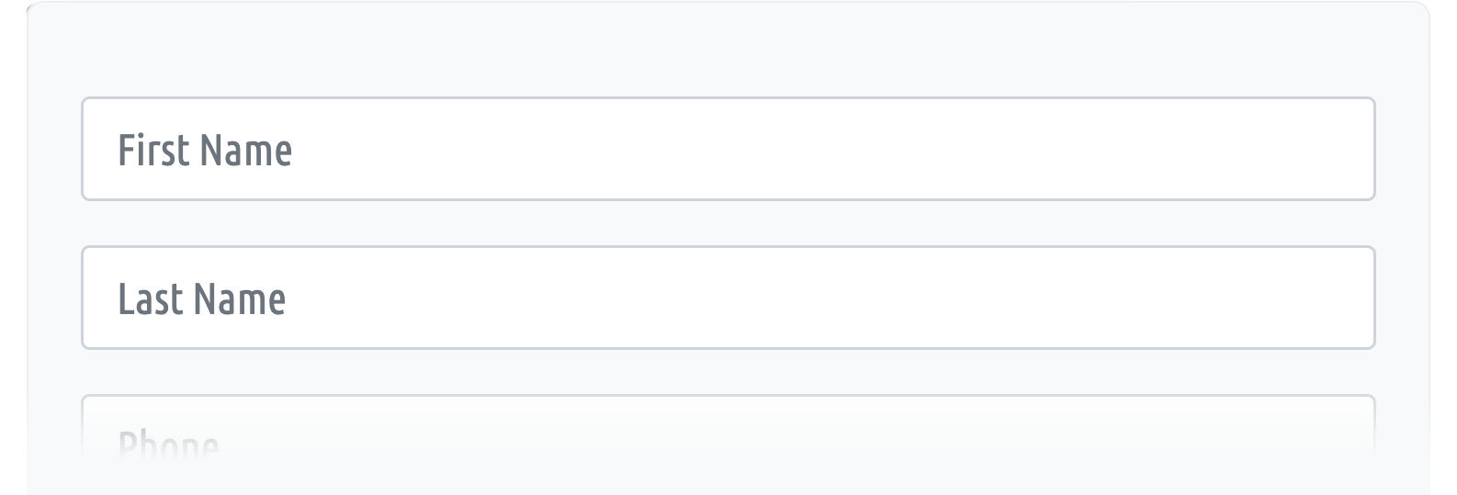Click empty area inside Last Name field
Viewport: 1457px width, 495px height.
point(827,298)
